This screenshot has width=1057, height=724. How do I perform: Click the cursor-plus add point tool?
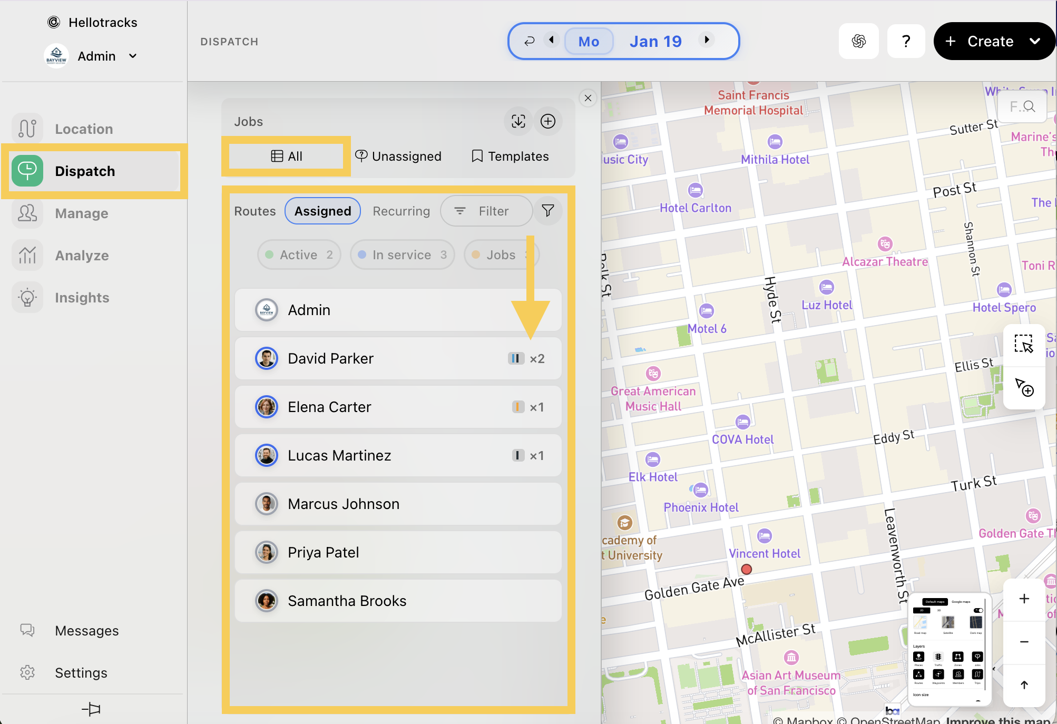tap(1024, 387)
